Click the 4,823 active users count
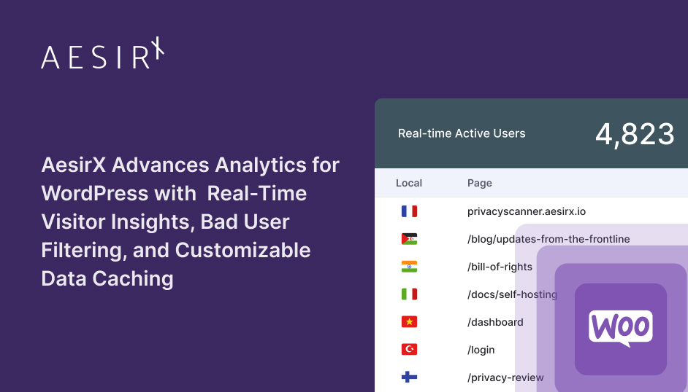688x392 pixels. coord(635,134)
